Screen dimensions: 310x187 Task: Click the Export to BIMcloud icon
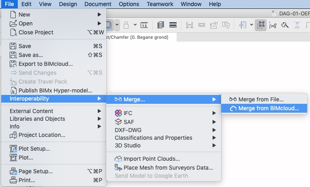13,64
